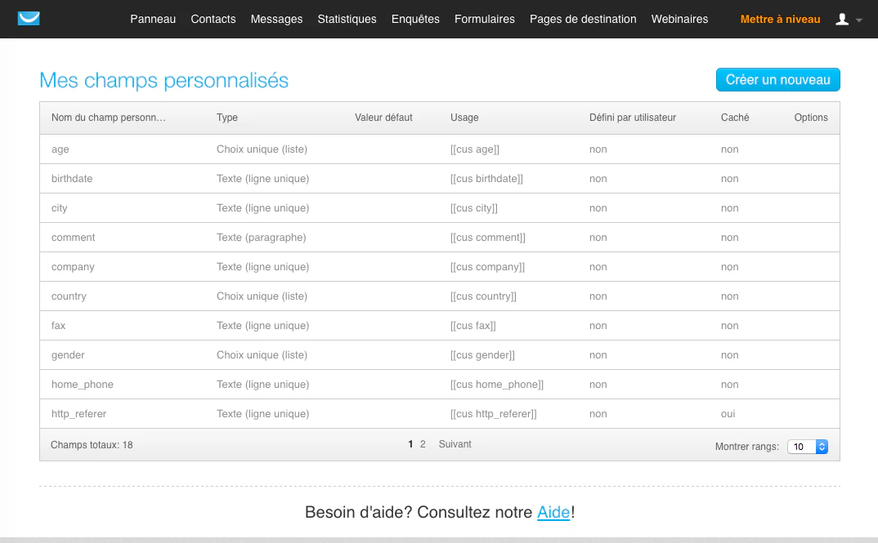878x543 pixels.
Task: Click Texte (paragraphe) type in comment row
Action: point(262,237)
